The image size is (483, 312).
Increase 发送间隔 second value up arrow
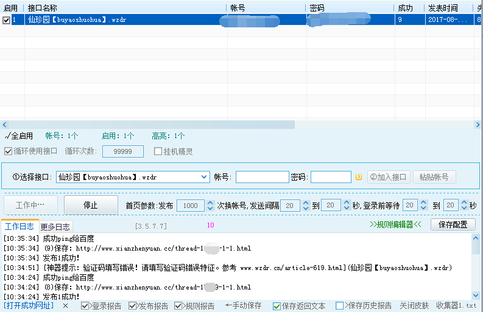coord(347,203)
